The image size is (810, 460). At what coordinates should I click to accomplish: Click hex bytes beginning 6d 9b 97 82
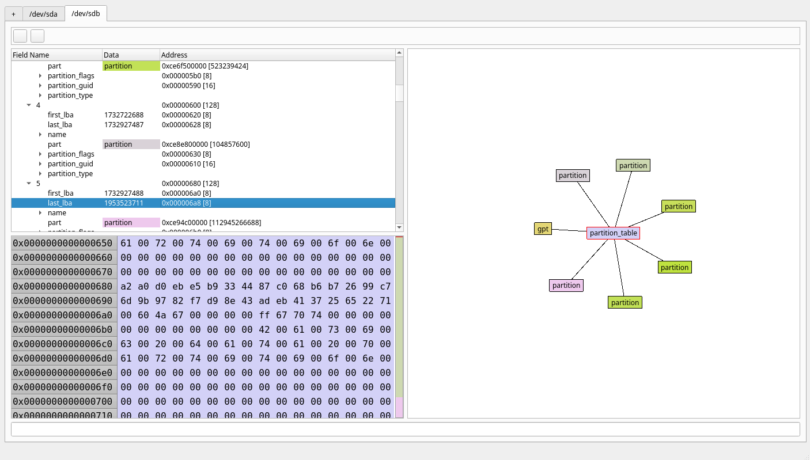pyautogui.click(x=256, y=301)
